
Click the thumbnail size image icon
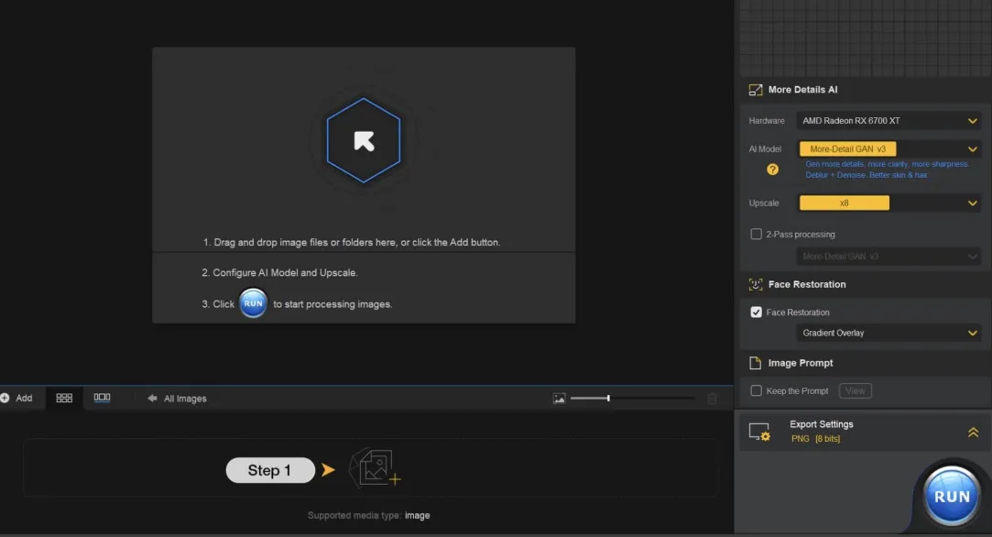coord(560,399)
